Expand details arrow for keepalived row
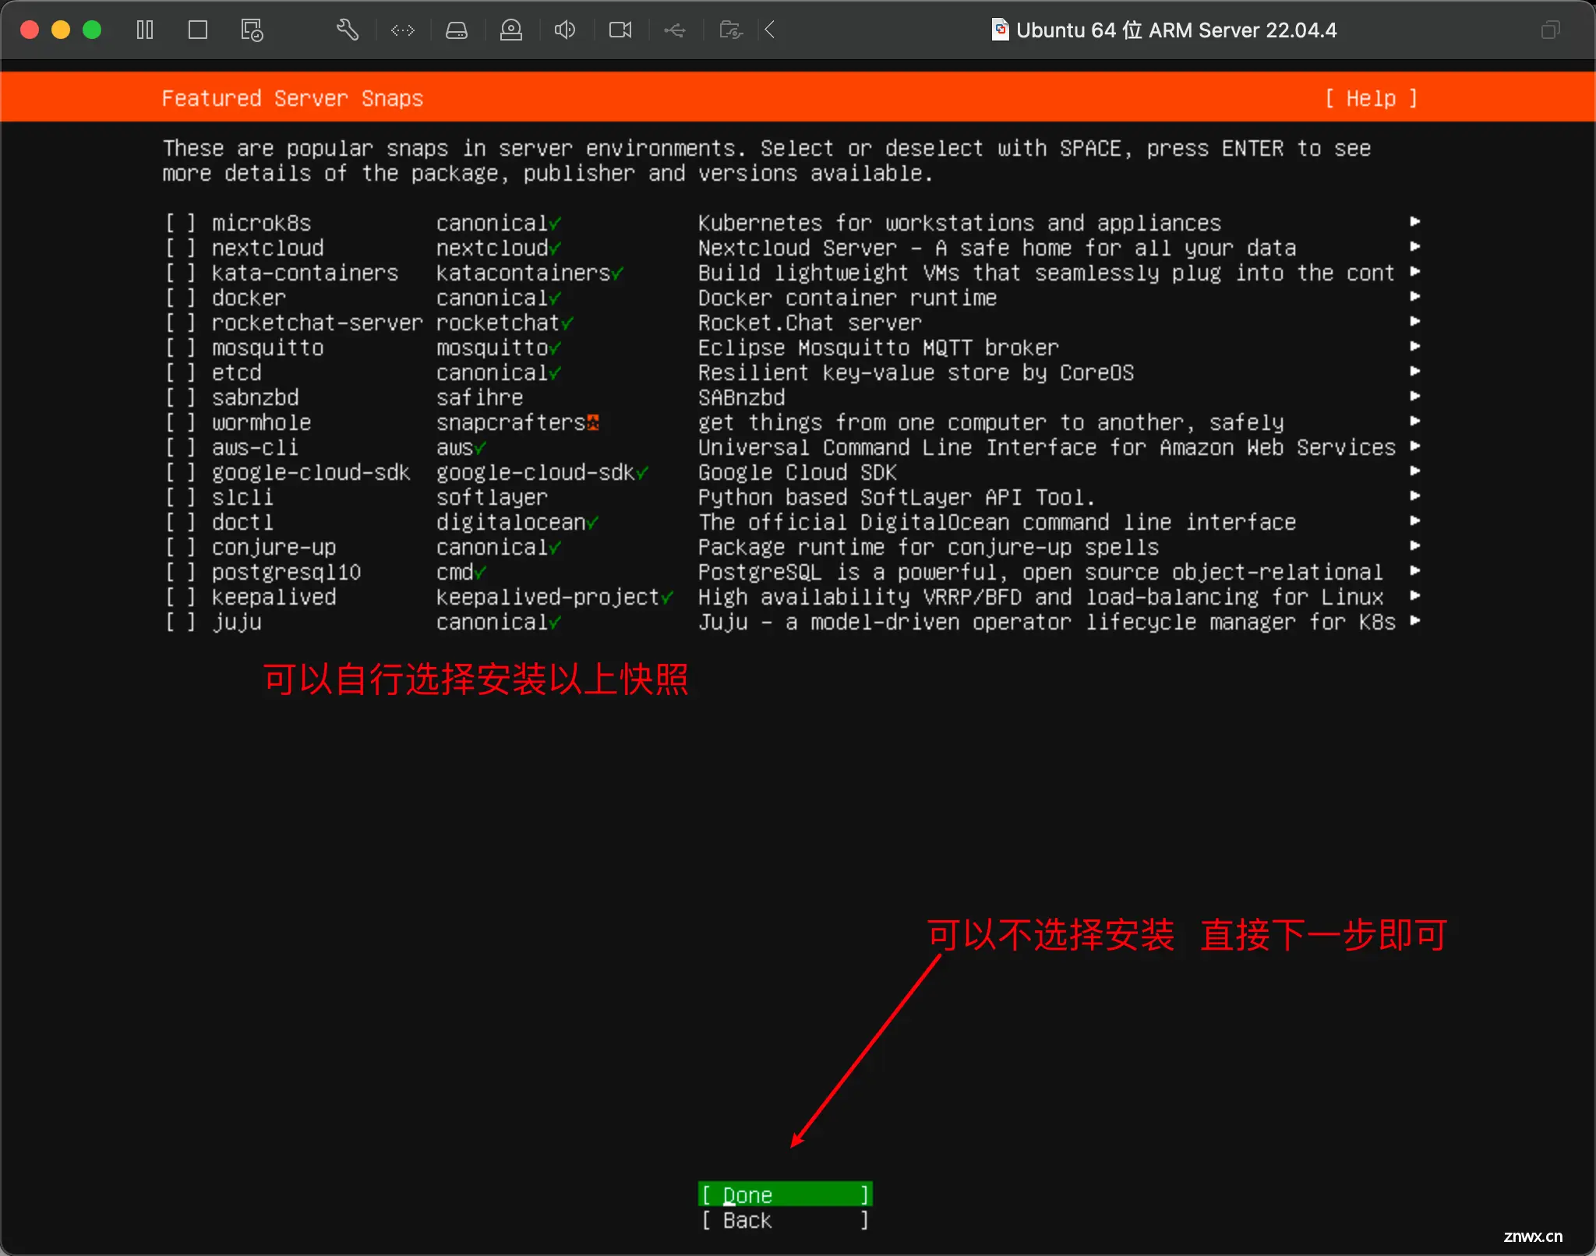The height and width of the screenshot is (1256, 1596). pyautogui.click(x=1415, y=595)
